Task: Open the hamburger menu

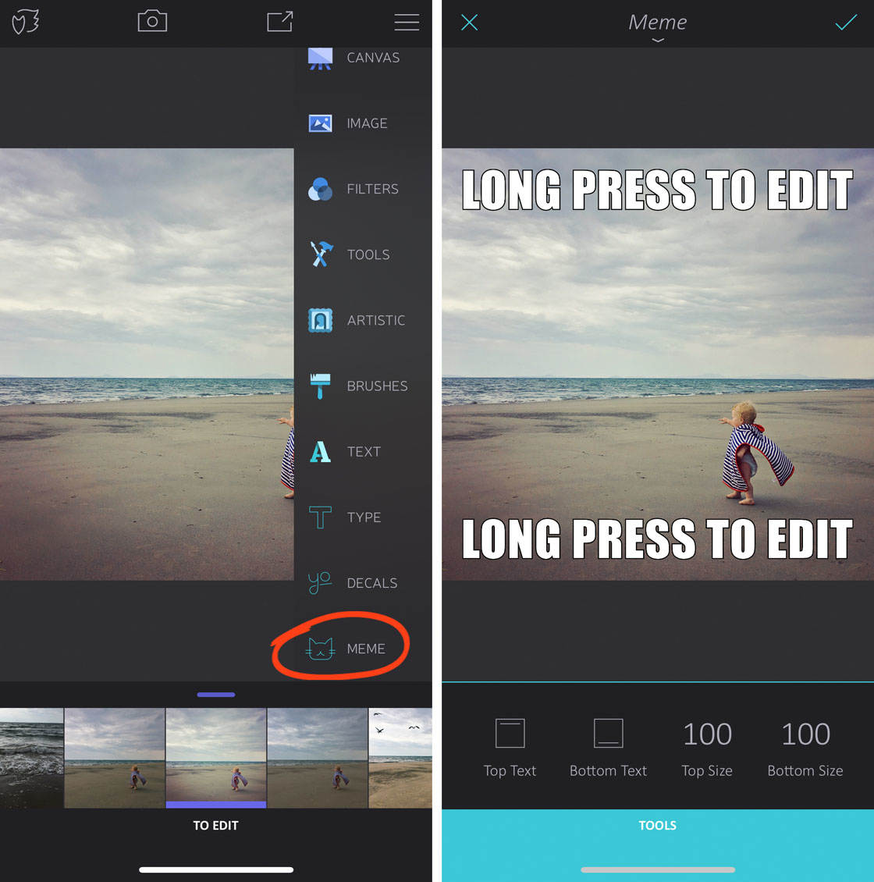Action: [406, 22]
